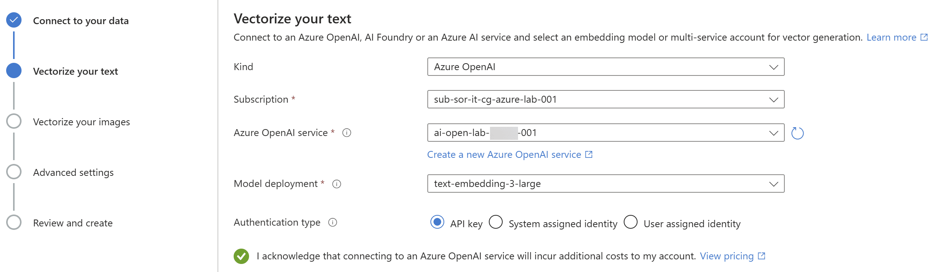Viewport: 940px width, 272px height.
Task: Open the View pricing link
Action: pos(727,256)
